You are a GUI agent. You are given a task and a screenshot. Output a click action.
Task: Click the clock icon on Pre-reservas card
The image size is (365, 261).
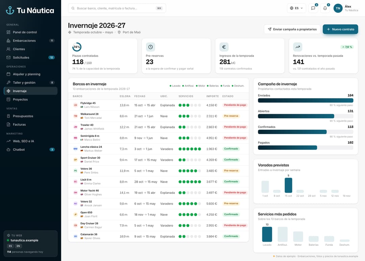150,47
